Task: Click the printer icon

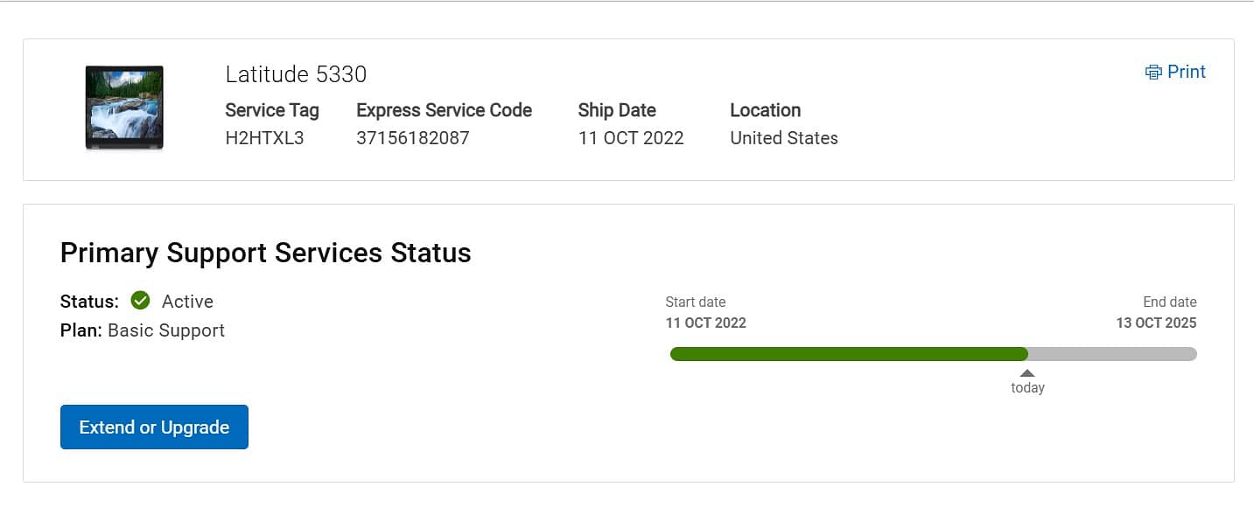Action: point(1153,73)
